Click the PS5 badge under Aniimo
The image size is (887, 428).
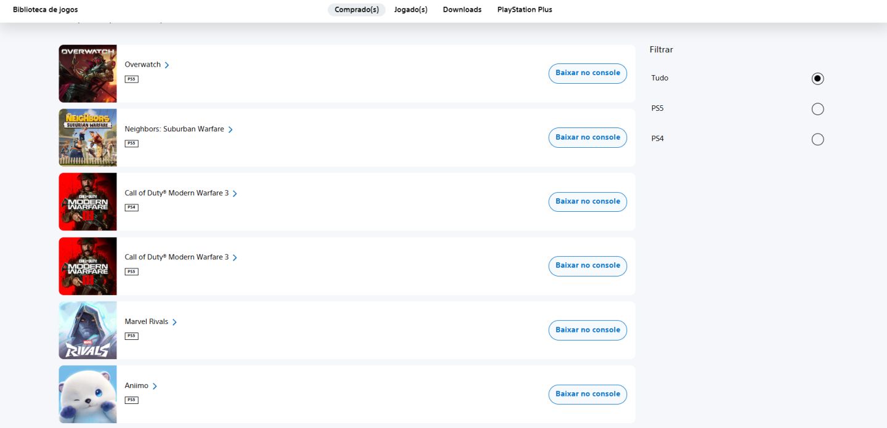(x=131, y=400)
